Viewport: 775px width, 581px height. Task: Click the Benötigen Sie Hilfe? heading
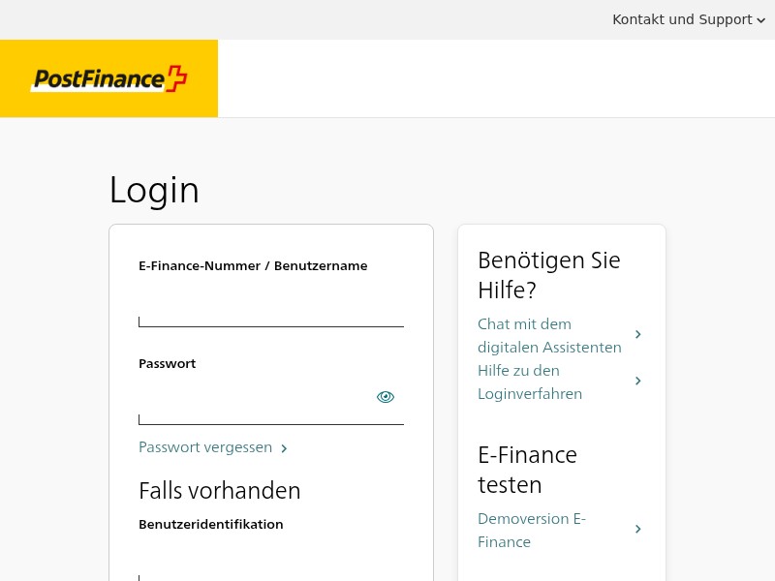click(549, 275)
